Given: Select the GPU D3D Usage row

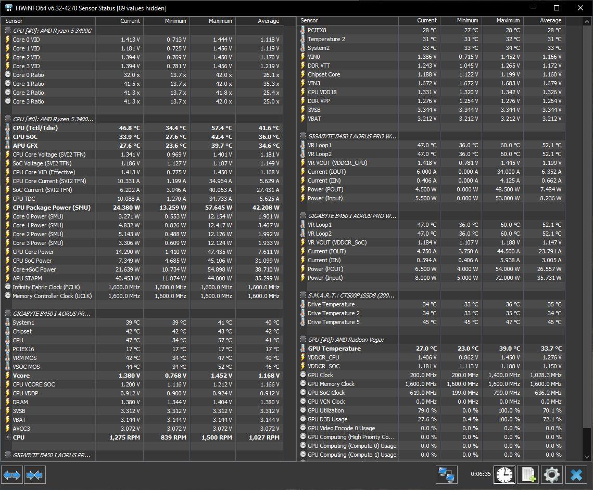Looking at the screenshot, I should [x=431, y=419].
